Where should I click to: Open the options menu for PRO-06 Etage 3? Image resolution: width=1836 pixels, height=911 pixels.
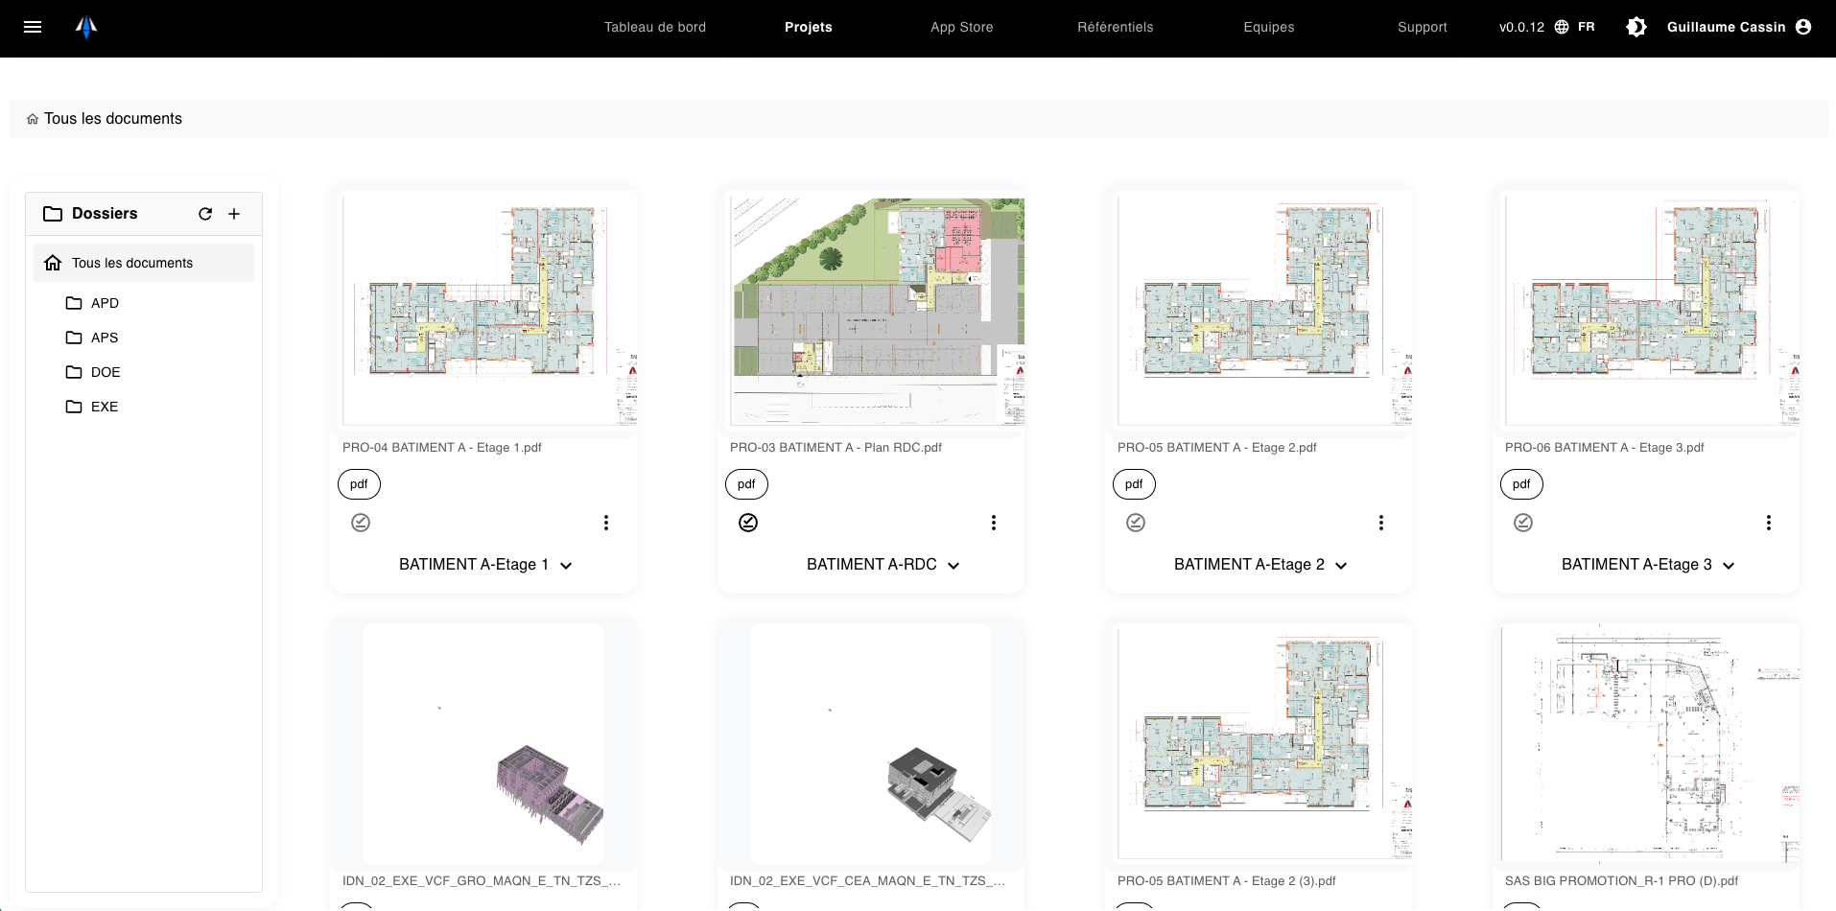click(1768, 523)
